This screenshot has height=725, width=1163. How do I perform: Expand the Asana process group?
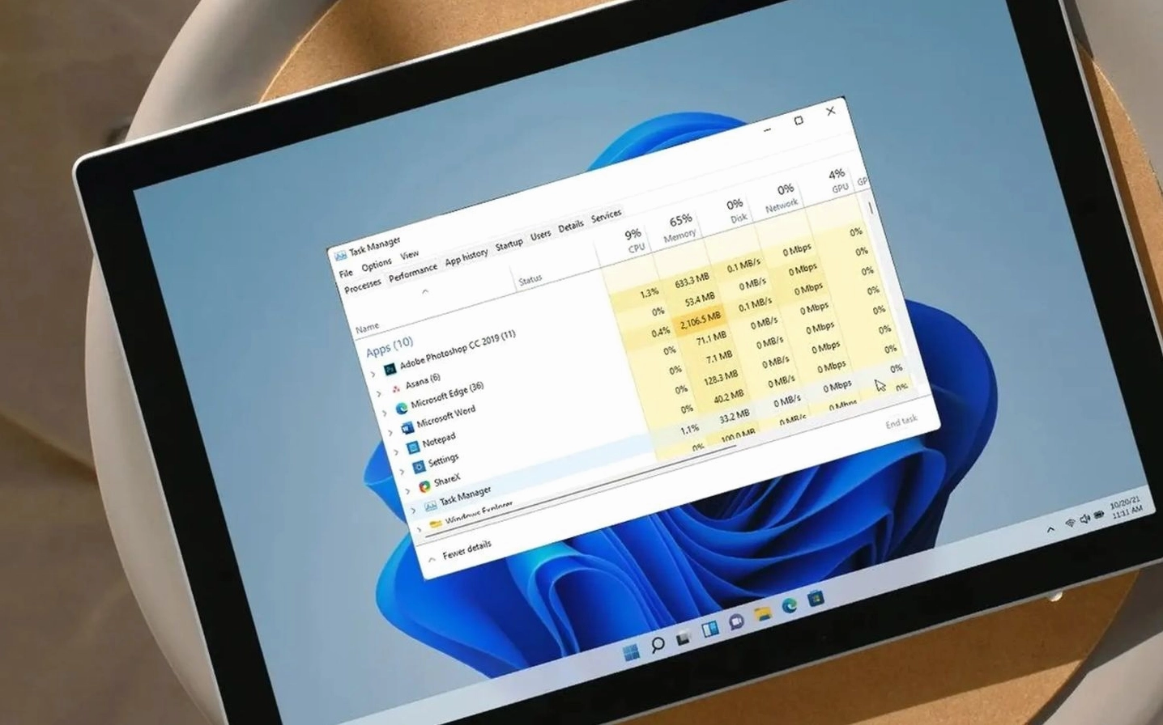(378, 393)
